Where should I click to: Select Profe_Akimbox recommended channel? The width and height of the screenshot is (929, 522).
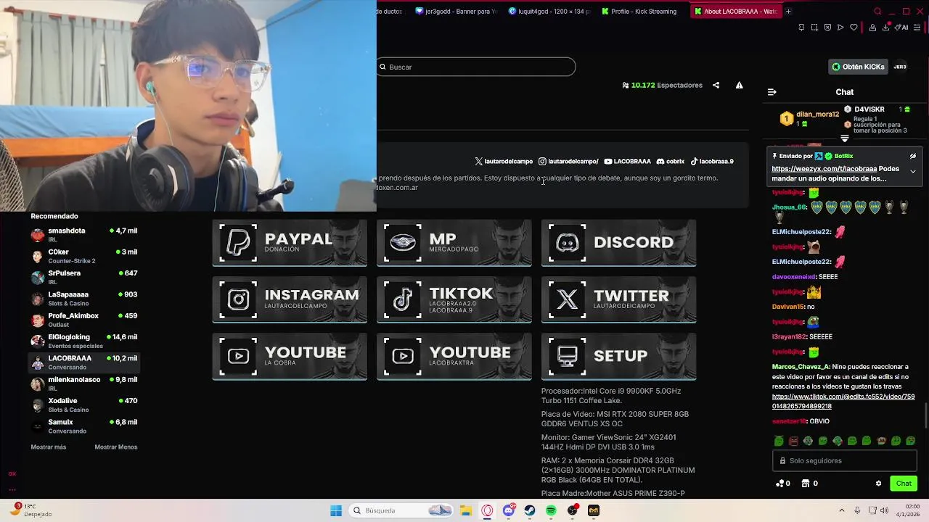[84, 320]
